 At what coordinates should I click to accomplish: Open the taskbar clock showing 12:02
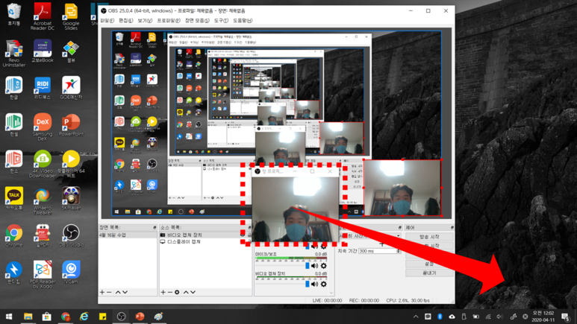(543, 317)
